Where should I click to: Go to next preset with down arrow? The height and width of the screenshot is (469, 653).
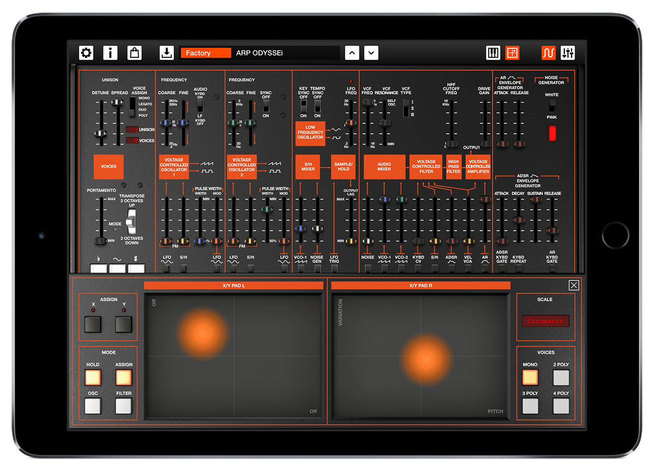click(372, 53)
